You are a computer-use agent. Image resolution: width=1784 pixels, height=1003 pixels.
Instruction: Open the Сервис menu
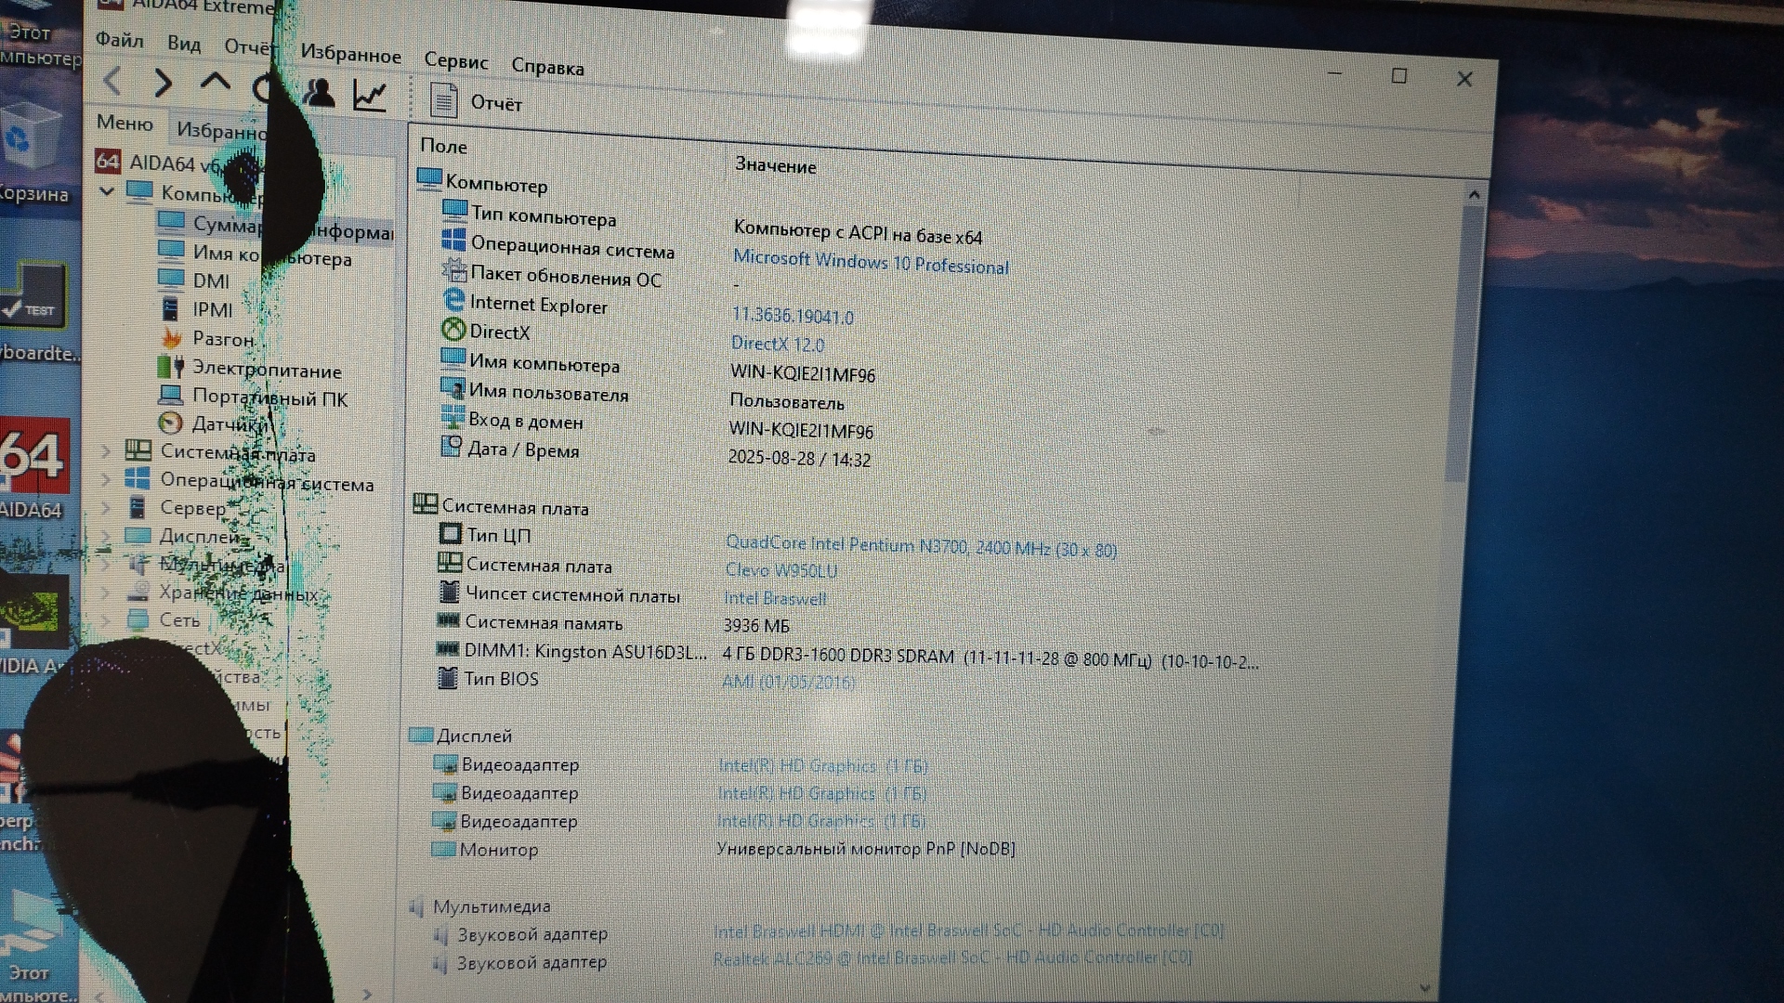tap(455, 61)
